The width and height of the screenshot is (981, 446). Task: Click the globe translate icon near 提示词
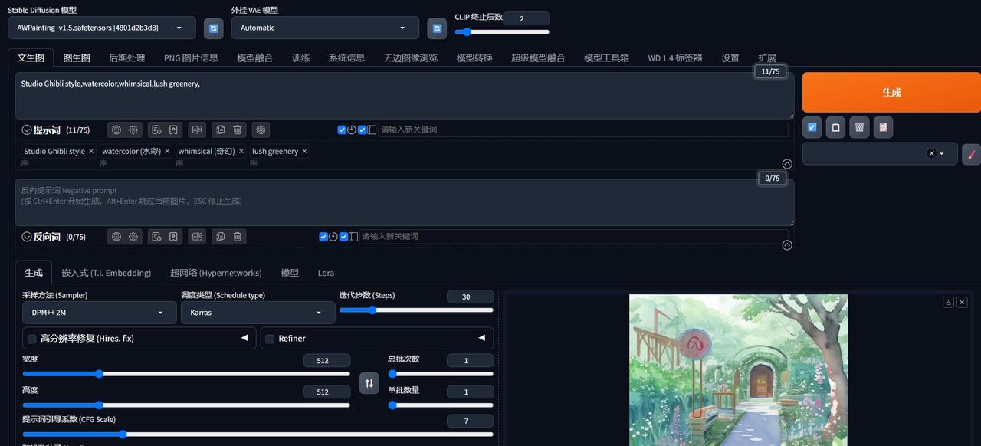pyautogui.click(x=117, y=130)
